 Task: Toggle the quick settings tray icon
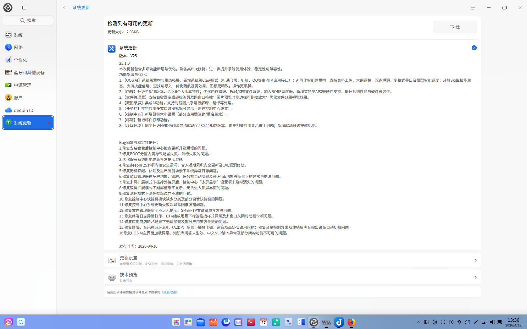point(500,322)
